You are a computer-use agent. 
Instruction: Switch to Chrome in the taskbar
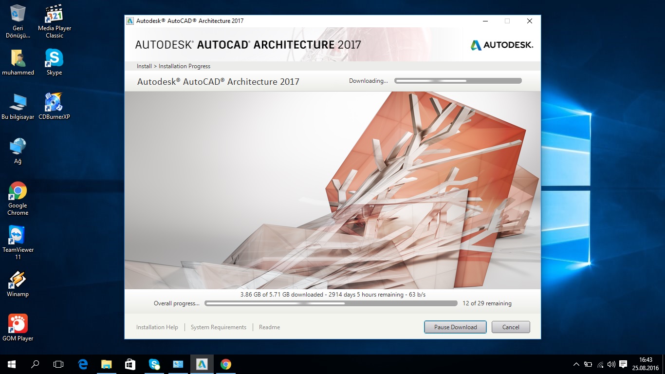tap(226, 364)
